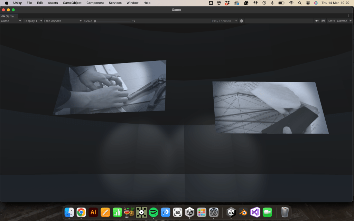Mute audio with the speaker icon
The height and width of the screenshot is (221, 354).
tap(317, 21)
